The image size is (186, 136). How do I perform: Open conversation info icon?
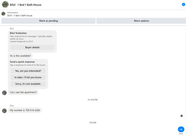coord(183,4)
